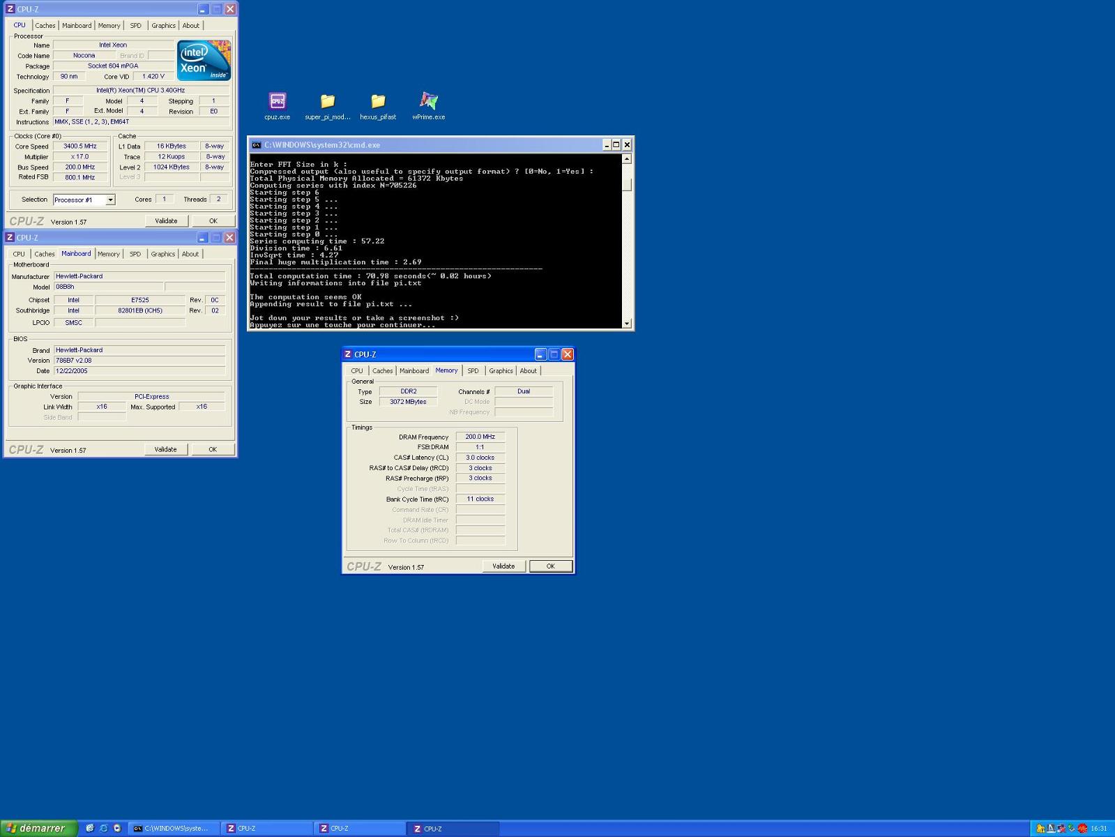Click the memory Size value 3072 MBytes
The width and height of the screenshot is (1115, 837).
point(408,402)
